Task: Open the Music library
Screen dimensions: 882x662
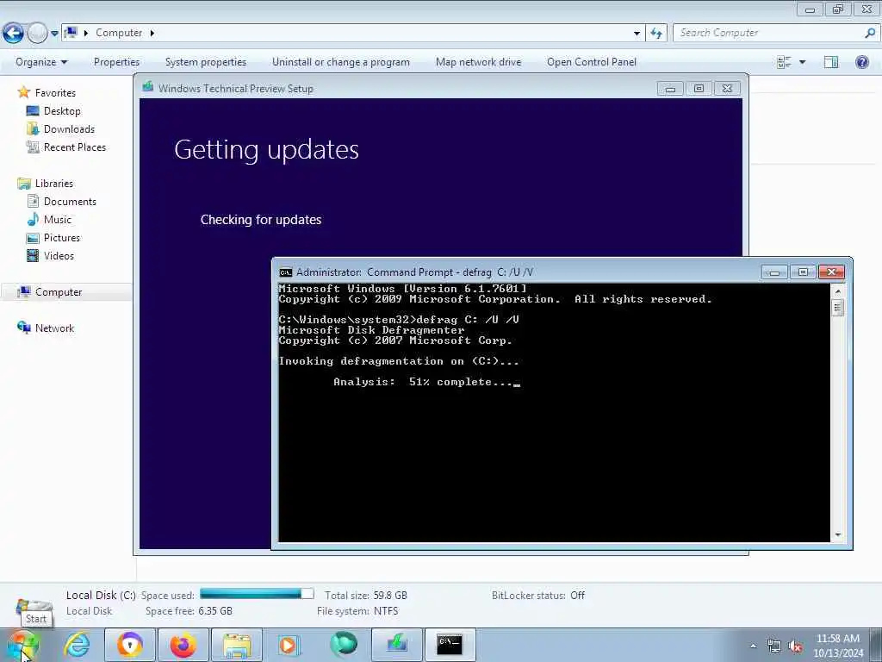Action: [58, 220]
